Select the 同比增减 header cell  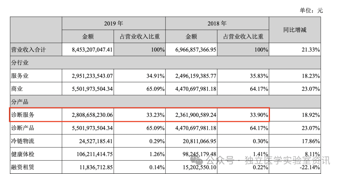point(295,30)
